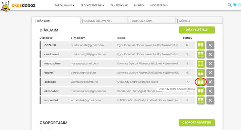Viewport: 241px width, 130px height.
Task: Click the CSOPORTJAIM section heading
Action: (53, 123)
